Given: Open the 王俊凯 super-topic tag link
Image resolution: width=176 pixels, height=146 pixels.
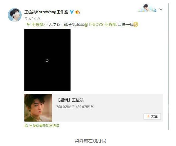Looking at the screenshot, I should tap(38, 24).
